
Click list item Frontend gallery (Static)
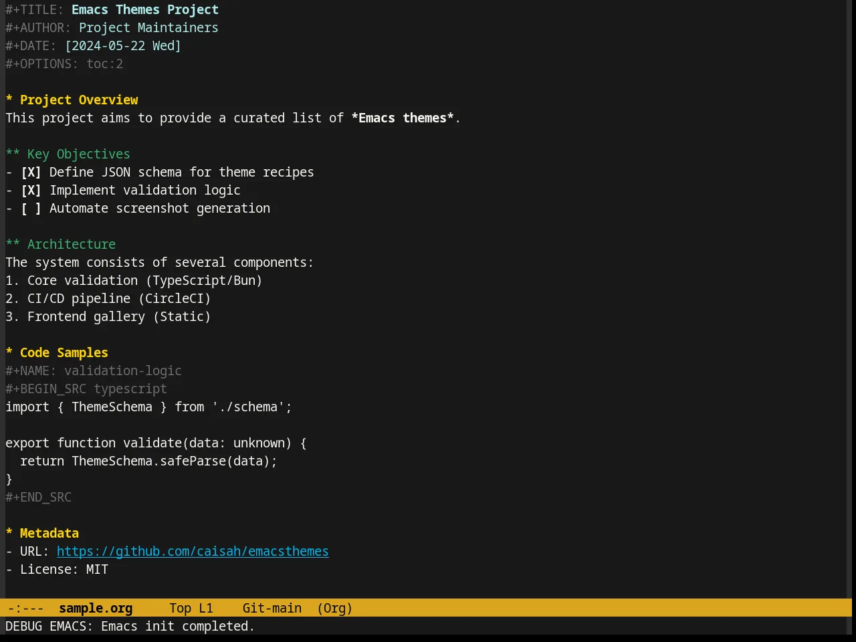(108, 317)
